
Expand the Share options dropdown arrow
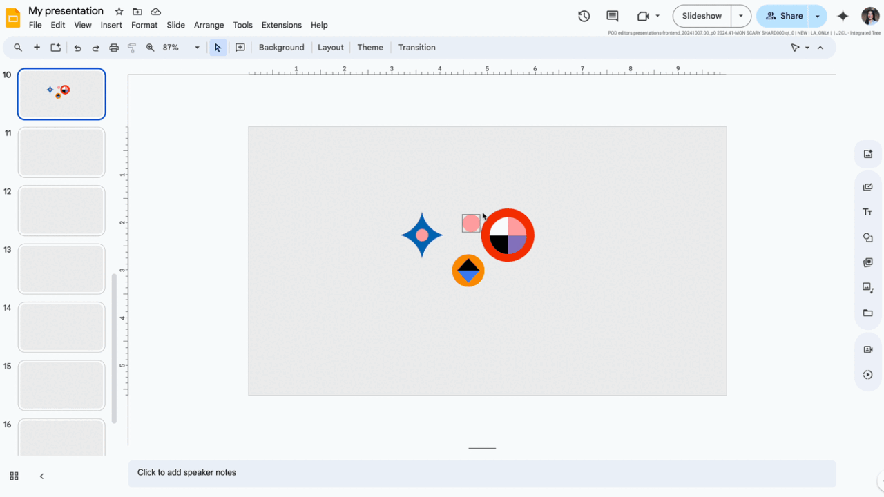point(818,16)
